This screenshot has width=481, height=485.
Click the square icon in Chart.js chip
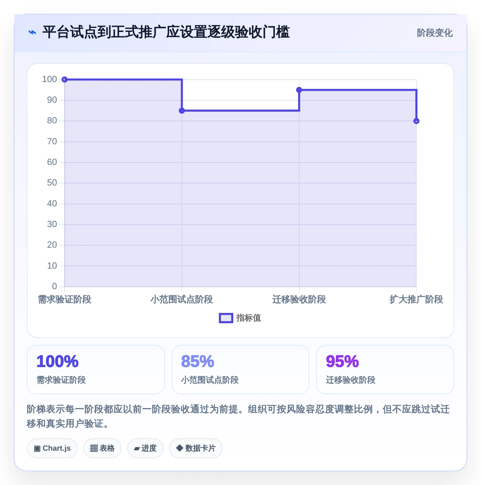[x=37, y=449]
